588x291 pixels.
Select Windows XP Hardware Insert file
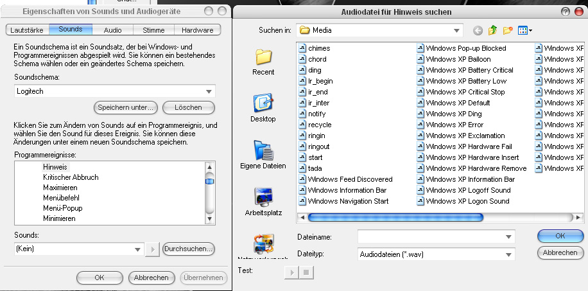(468, 157)
